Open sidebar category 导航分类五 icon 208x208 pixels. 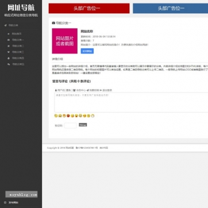click(x=9, y=64)
